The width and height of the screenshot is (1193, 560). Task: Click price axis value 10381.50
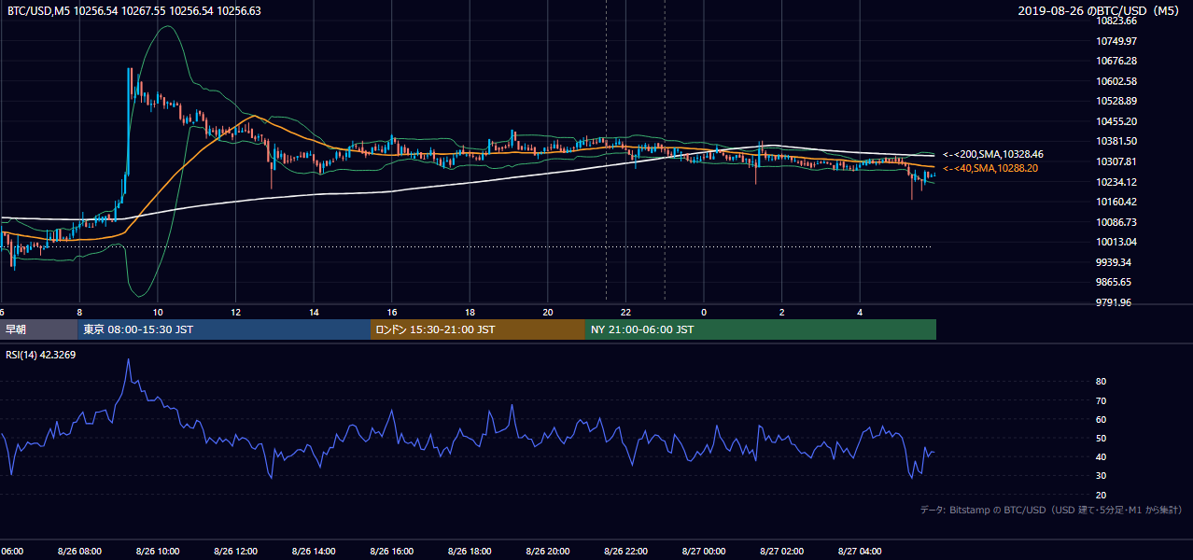pyautogui.click(x=1116, y=141)
